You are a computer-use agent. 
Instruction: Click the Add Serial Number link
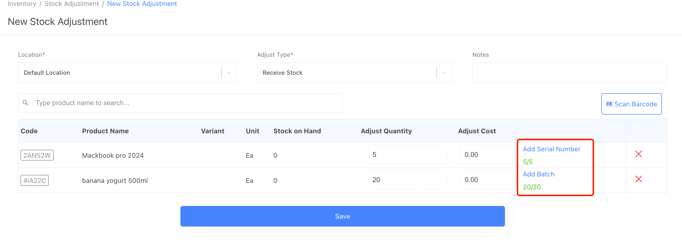(551, 149)
